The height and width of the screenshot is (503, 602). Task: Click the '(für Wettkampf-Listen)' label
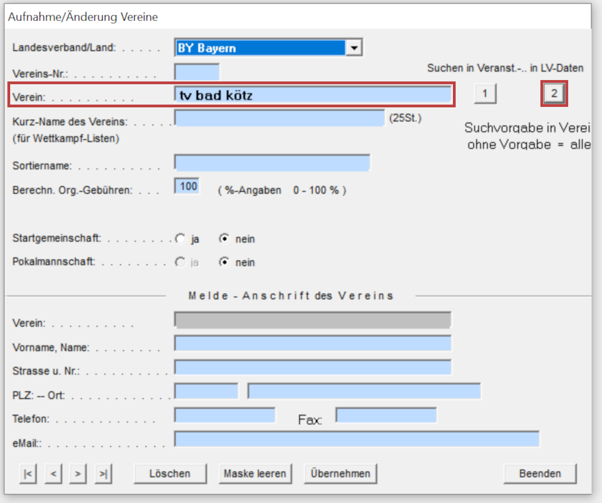[66, 138]
